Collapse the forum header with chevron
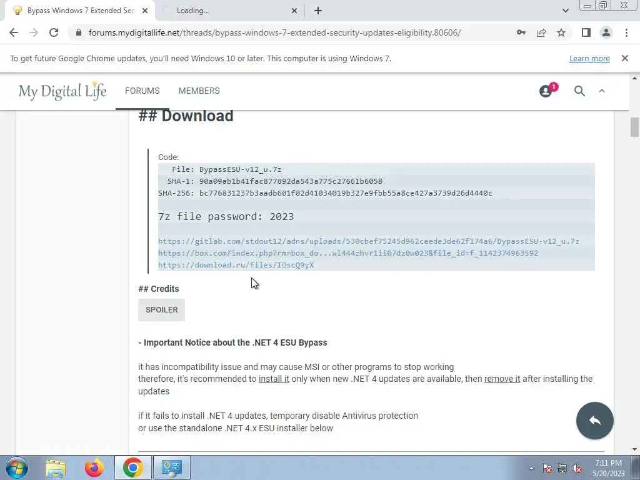 (x=602, y=91)
